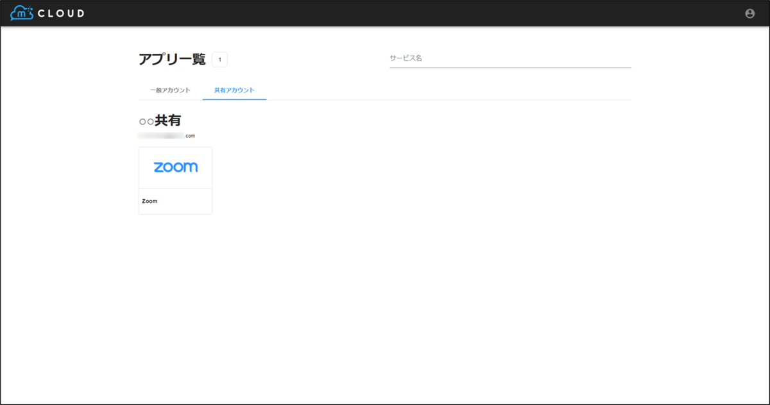The height and width of the screenshot is (405, 770).
Task: Open the user account profile icon
Action: coord(749,13)
